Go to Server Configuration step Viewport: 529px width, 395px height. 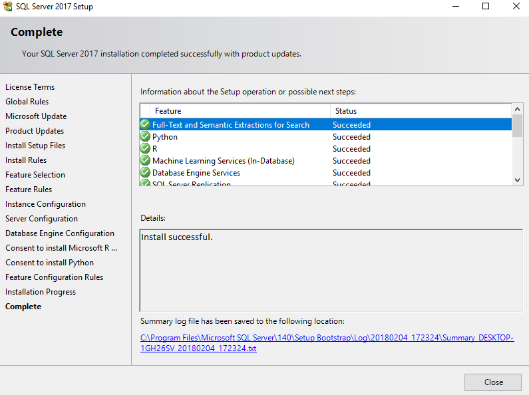point(41,219)
